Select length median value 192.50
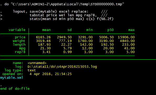Screen dimensions: 156x95 tap(107, 45)
